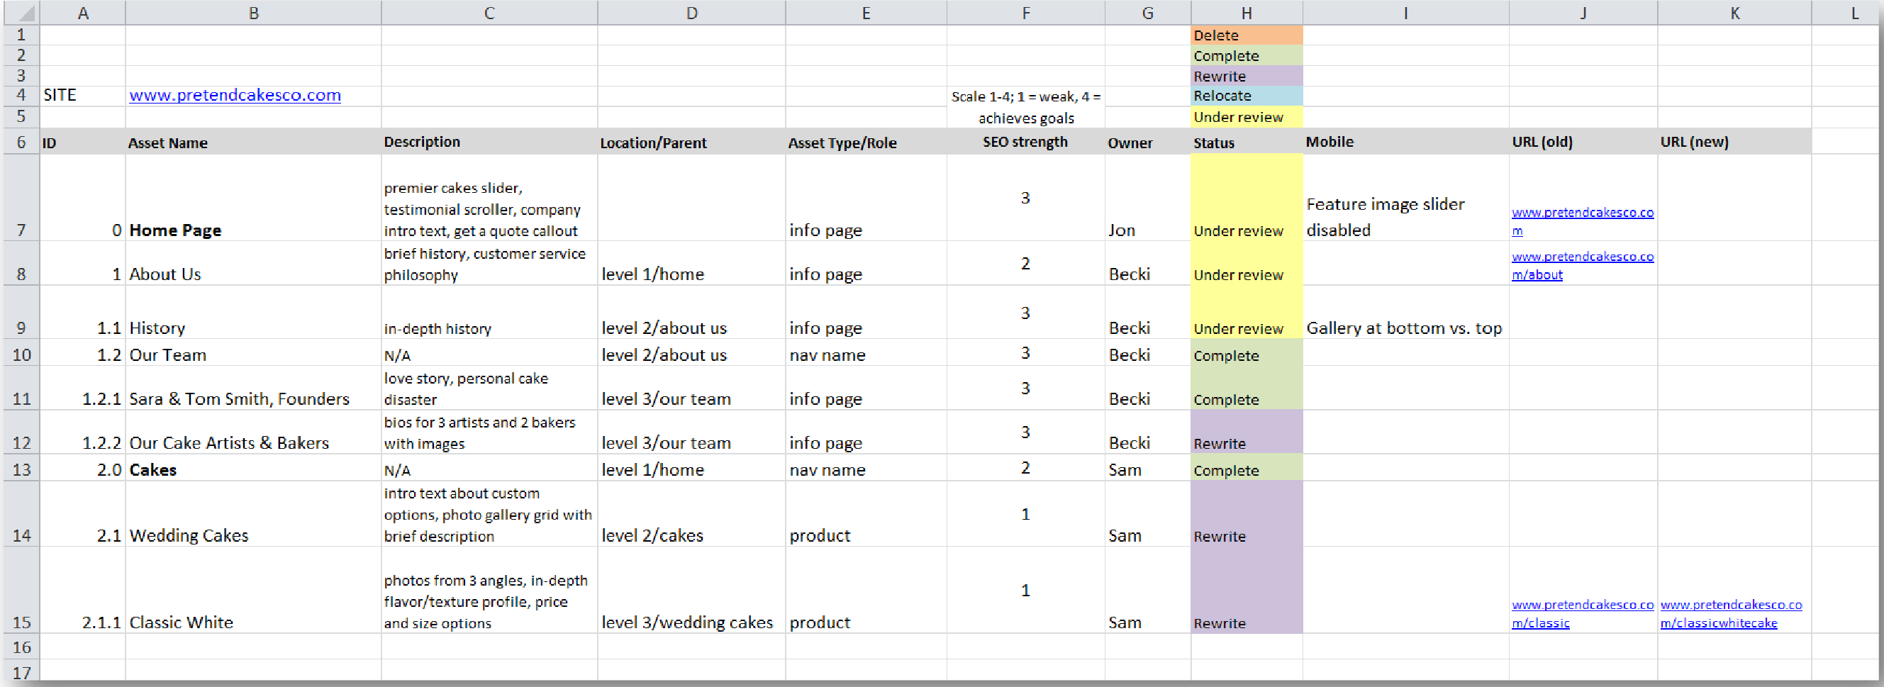The height and width of the screenshot is (687, 1884).
Task: Click the ID 2.1.1 cell
Action: tap(83, 591)
